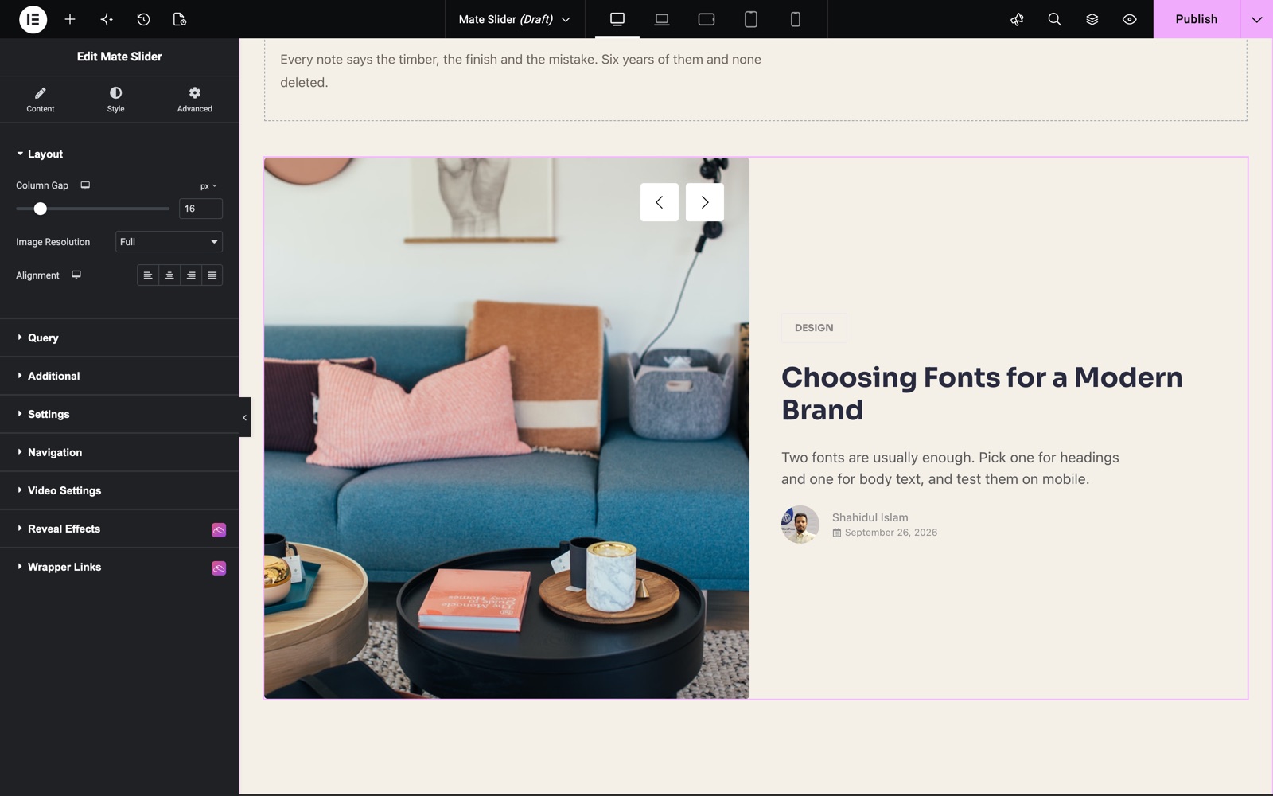Switch to the Content tab
Viewport: 1273px width, 796px height.
click(41, 99)
